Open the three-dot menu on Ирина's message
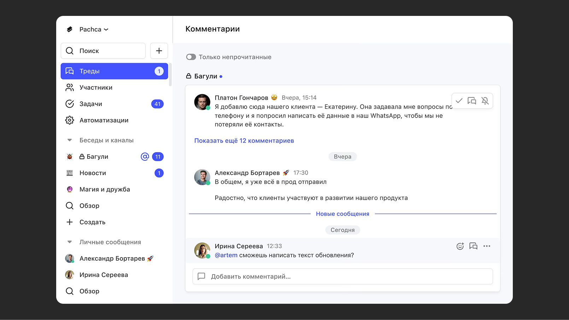This screenshot has width=569, height=320. point(487,246)
